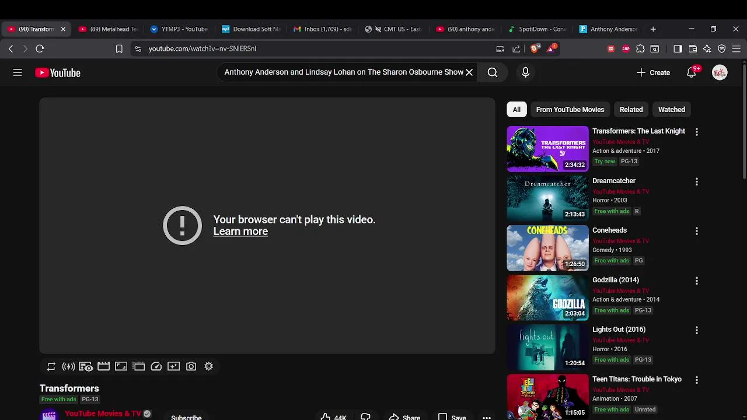Click the Godzilla (2014) thumbnail

pos(547,297)
